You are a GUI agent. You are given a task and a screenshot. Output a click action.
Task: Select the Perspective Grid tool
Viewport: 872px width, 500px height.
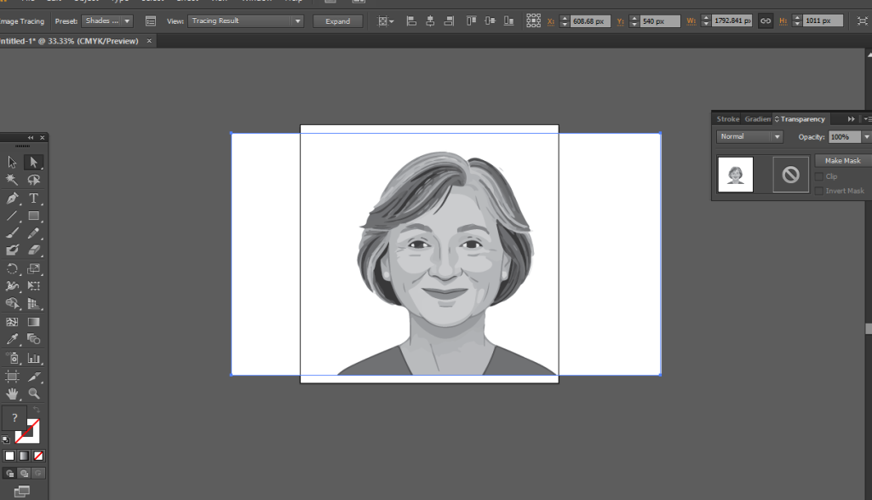pyautogui.click(x=33, y=304)
